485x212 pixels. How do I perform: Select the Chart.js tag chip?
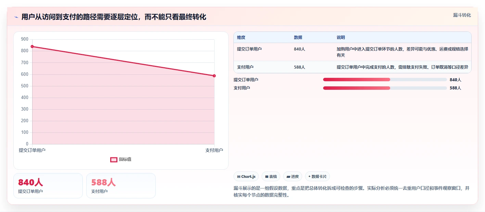coord(246,176)
